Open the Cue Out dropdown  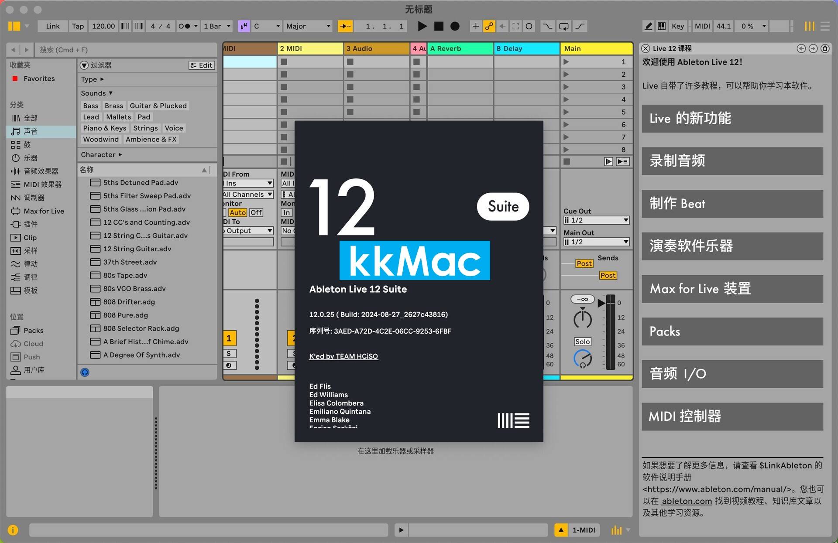tap(596, 220)
